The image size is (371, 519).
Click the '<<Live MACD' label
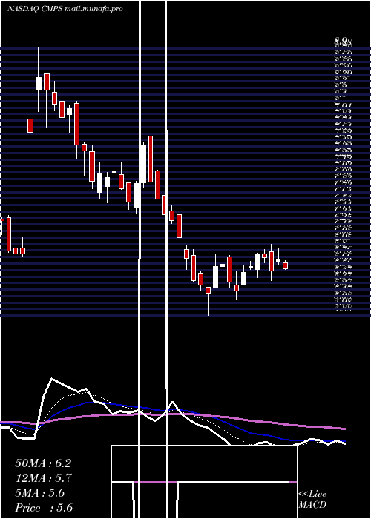tap(312, 500)
